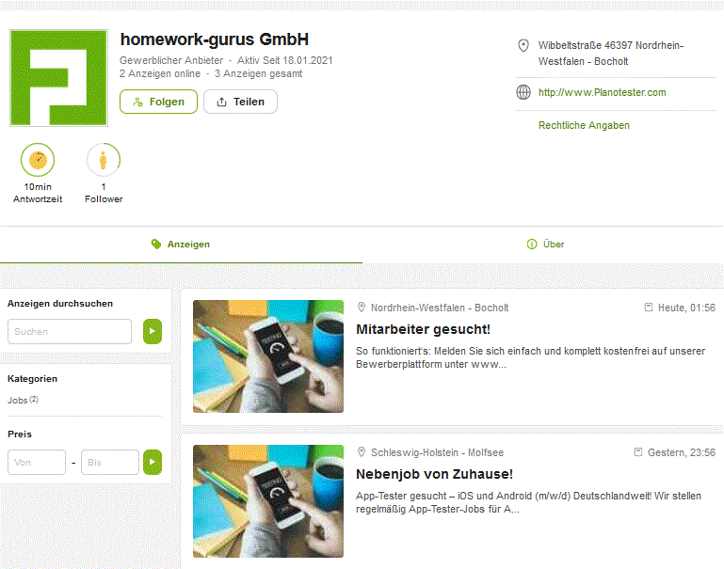Select the Anzeigen tab
Image resolution: width=724 pixels, height=569 pixels.
tap(181, 245)
